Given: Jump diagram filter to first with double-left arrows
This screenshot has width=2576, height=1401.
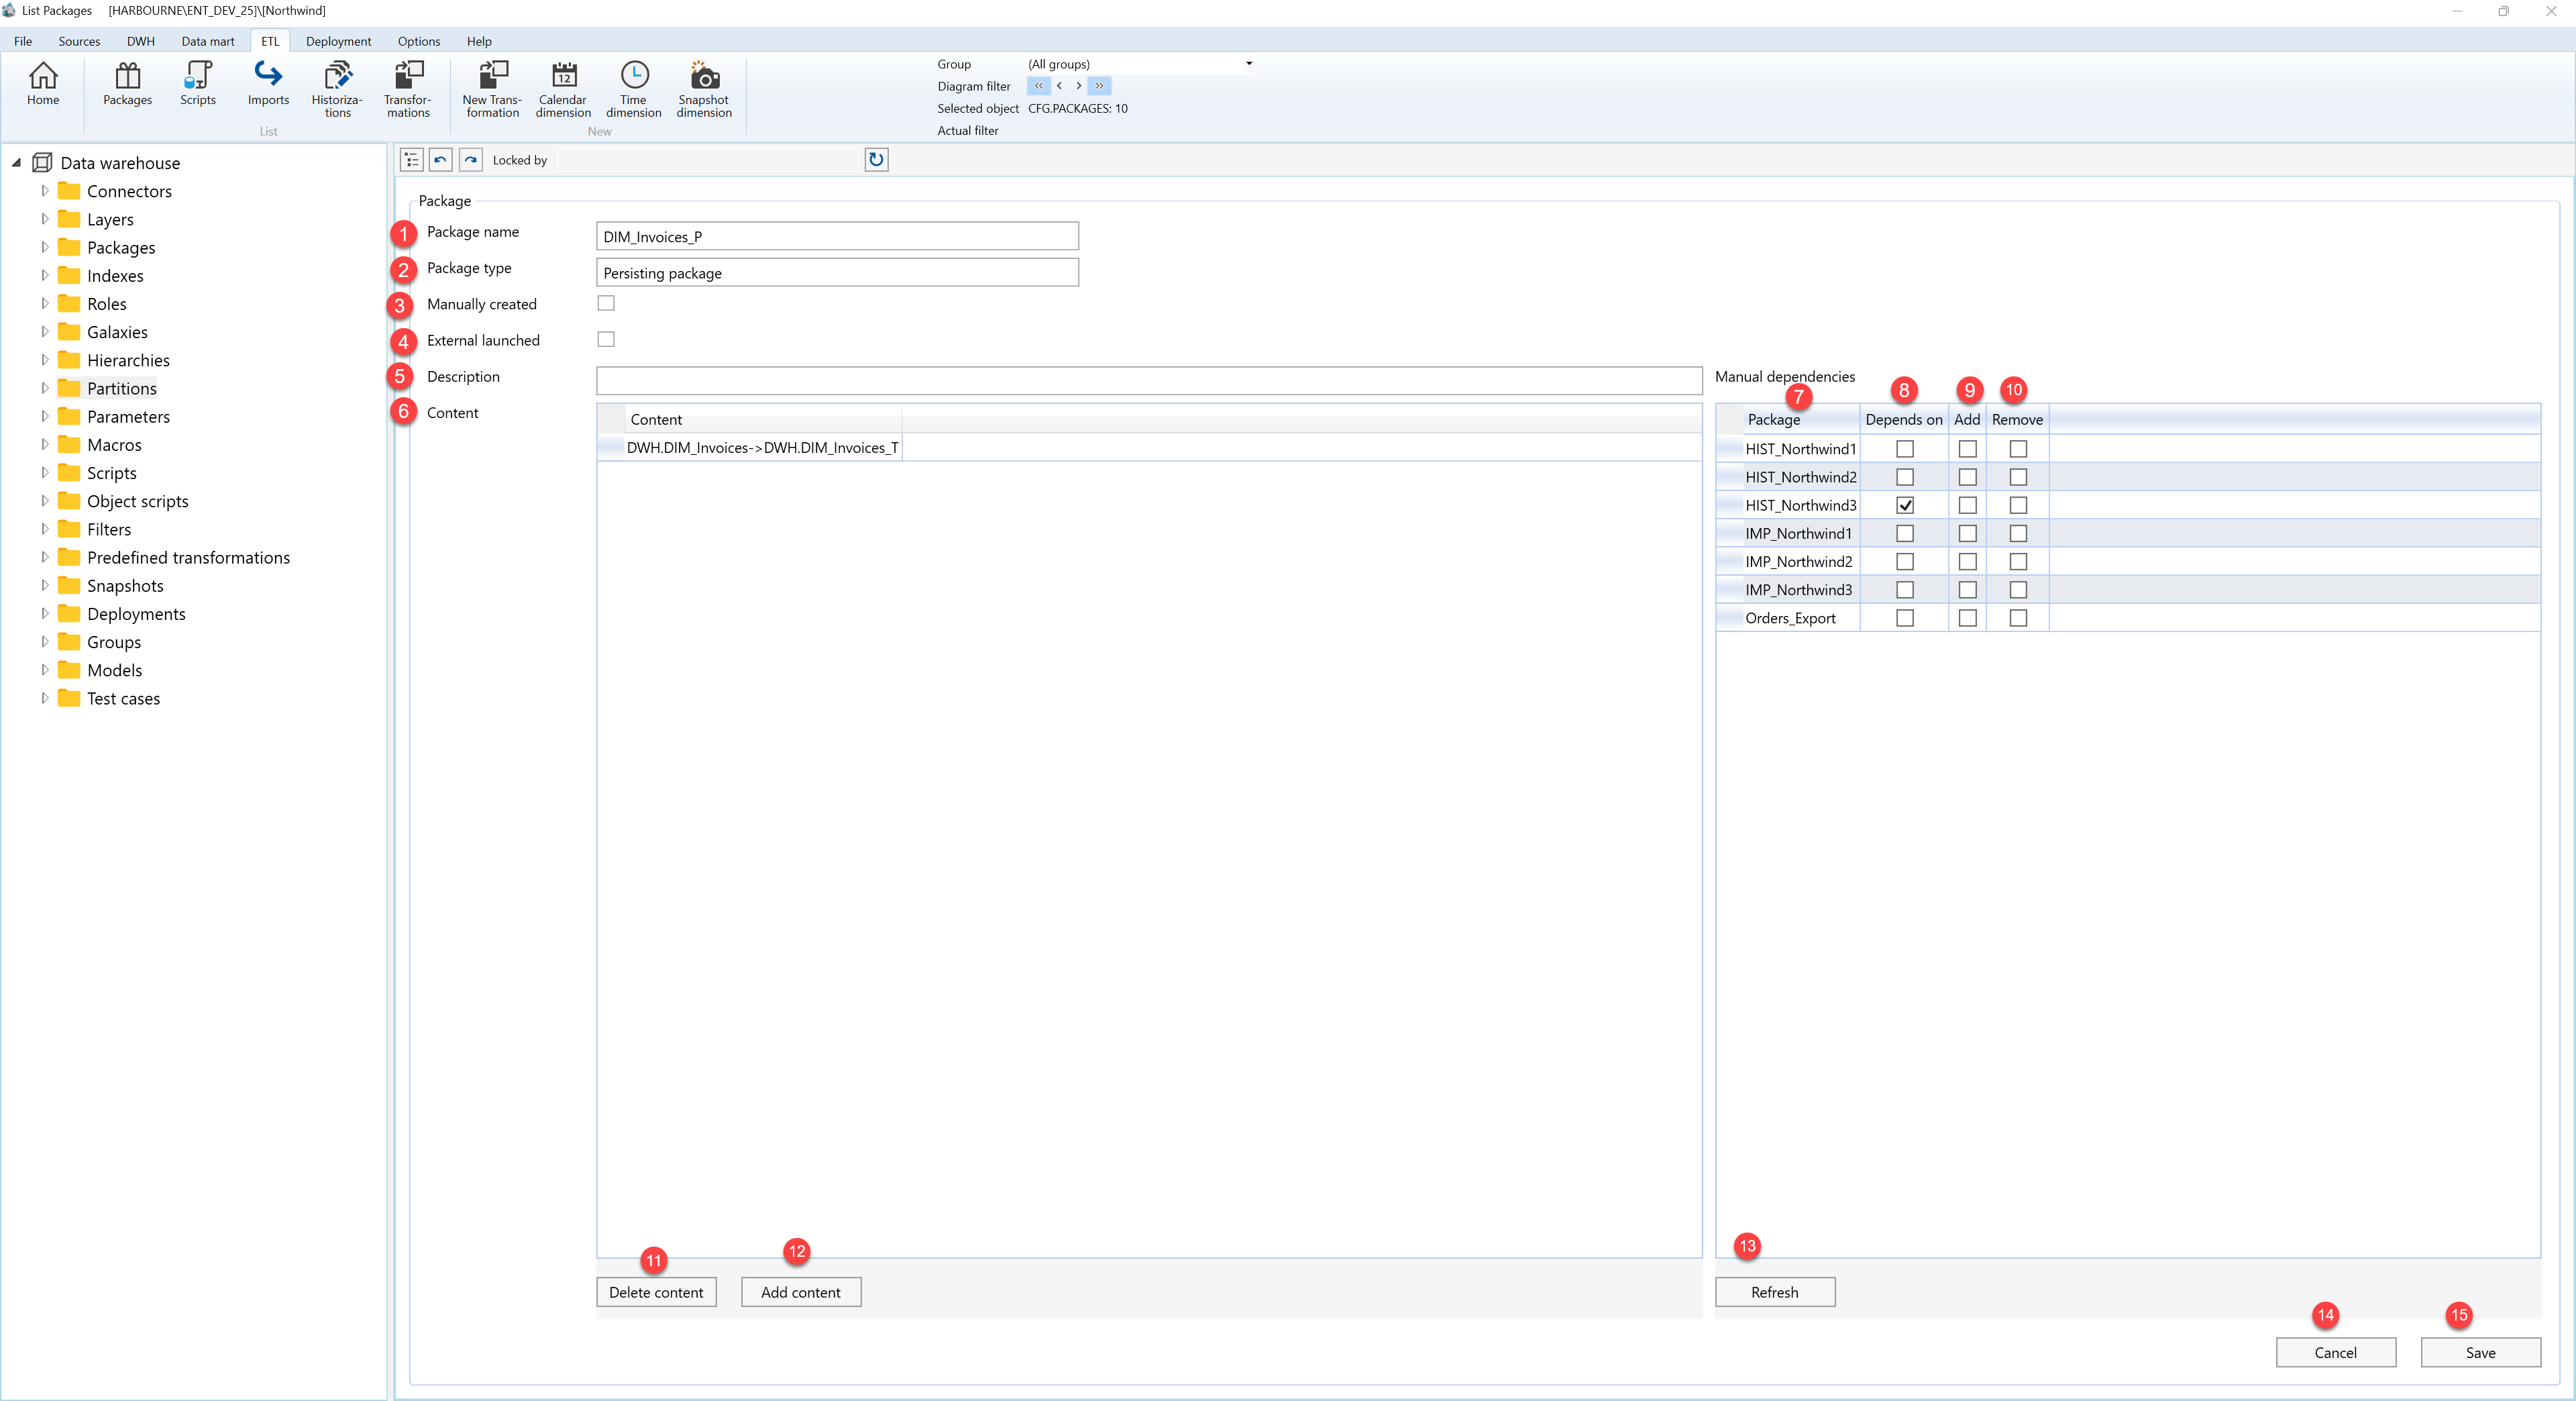Looking at the screenshot, I should [x=1038, y=86].
